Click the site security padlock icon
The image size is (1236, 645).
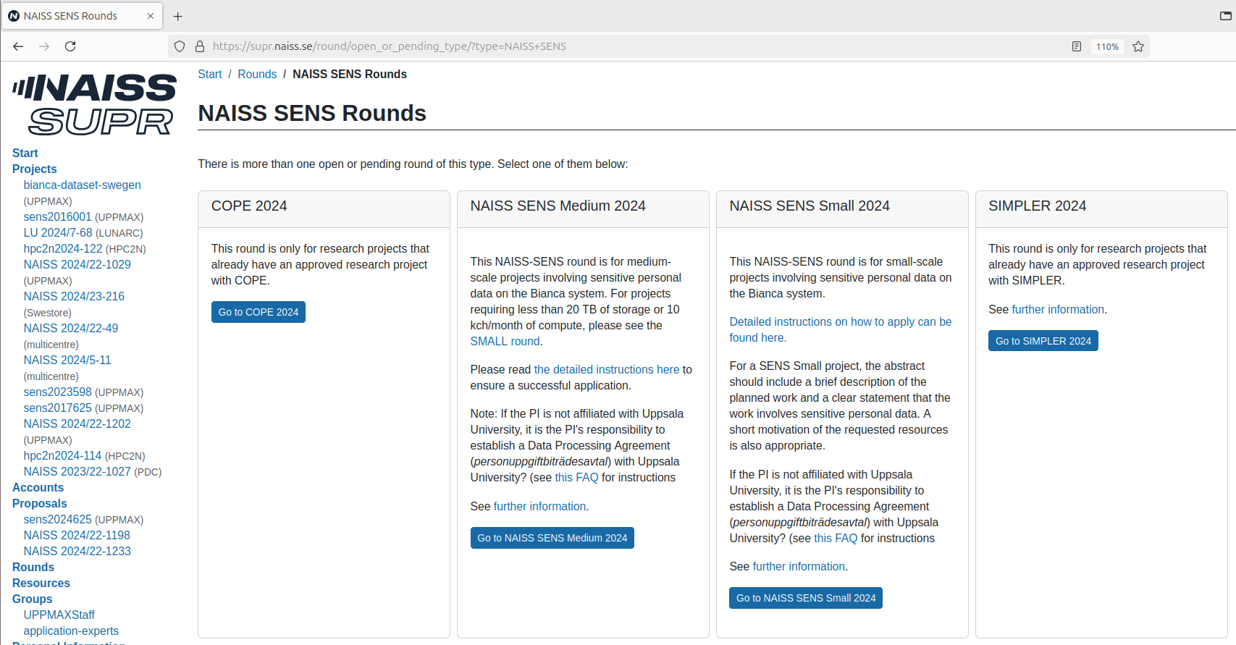coord(200,46)
